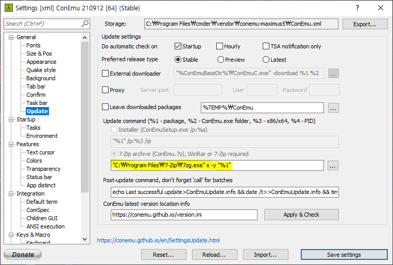The width and height of the screenshot is (393, 265).
Task: Collapse the Keys & Macro tree node
Action: pos(11,235)
